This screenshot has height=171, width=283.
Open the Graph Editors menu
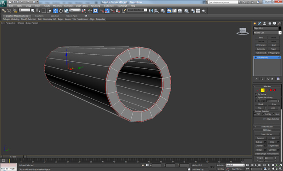click(x=82, y=6)
